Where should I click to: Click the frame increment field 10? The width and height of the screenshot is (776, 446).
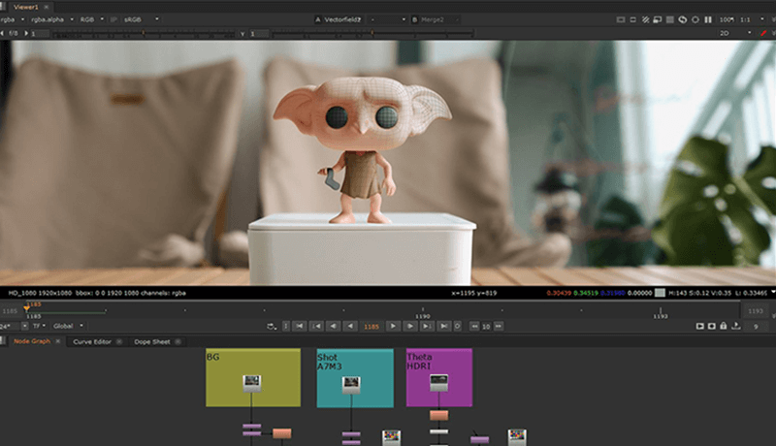click(486, 327)
